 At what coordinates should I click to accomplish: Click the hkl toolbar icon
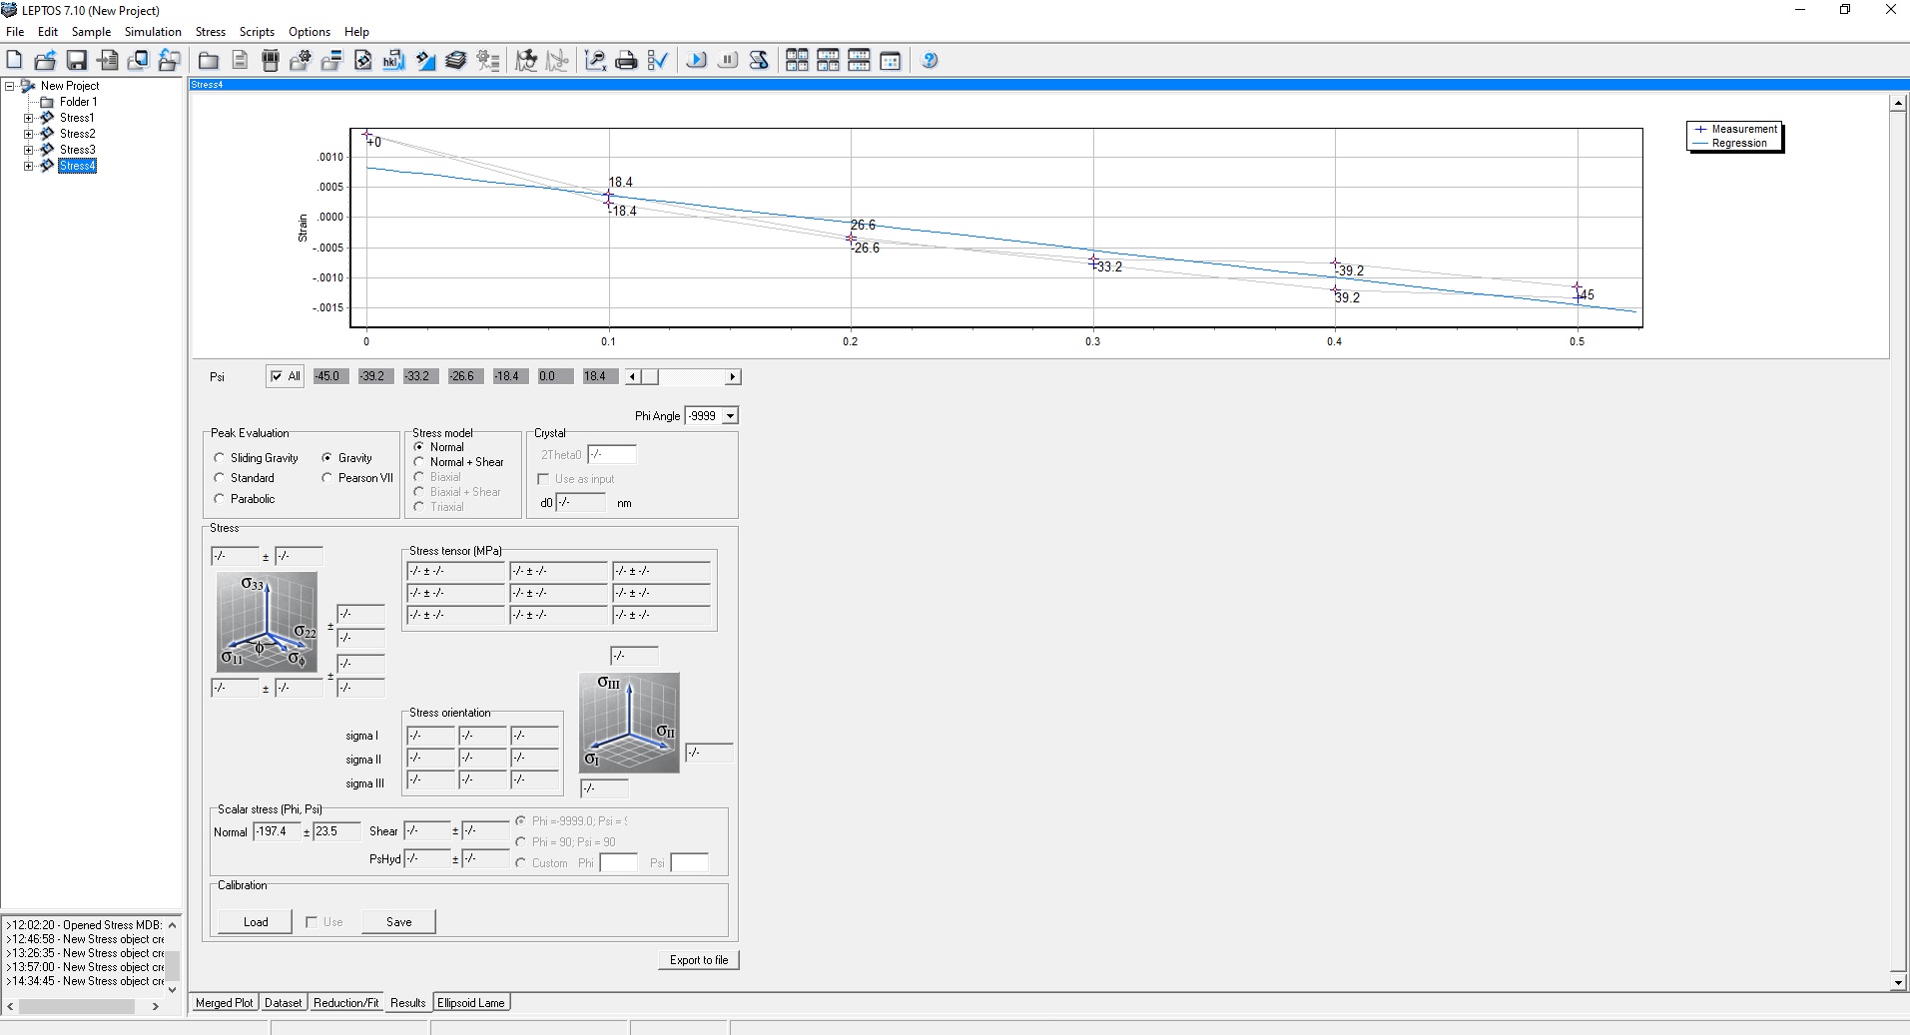(x=393, y=61)
